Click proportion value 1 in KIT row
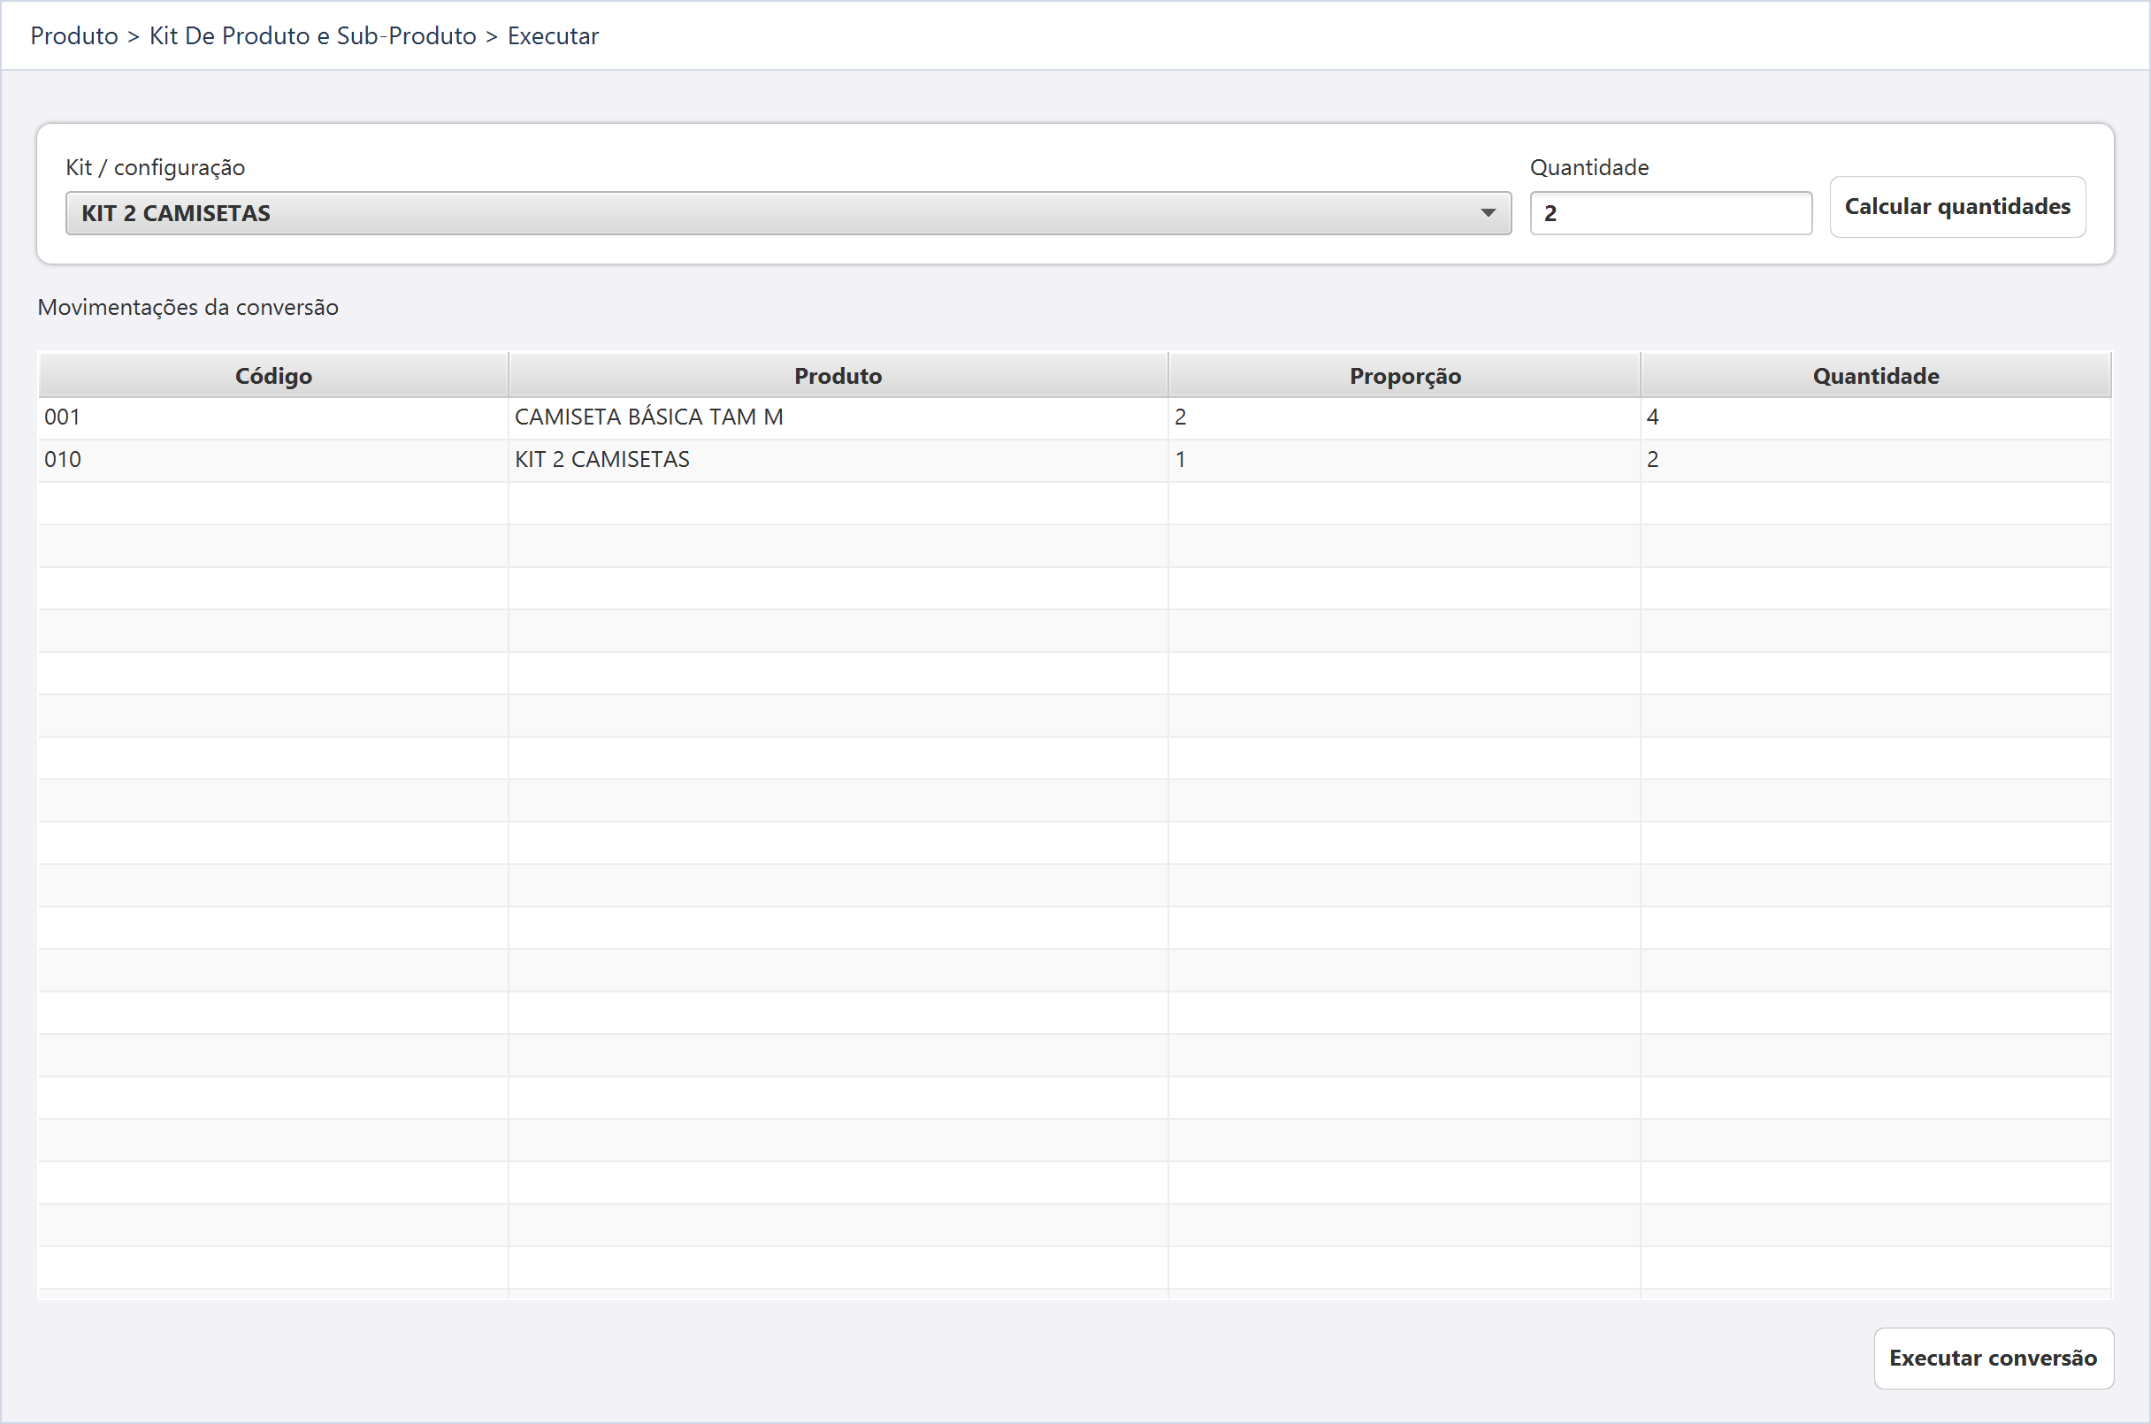This screenshot has height=1424, width=2151. [1405, 461]
